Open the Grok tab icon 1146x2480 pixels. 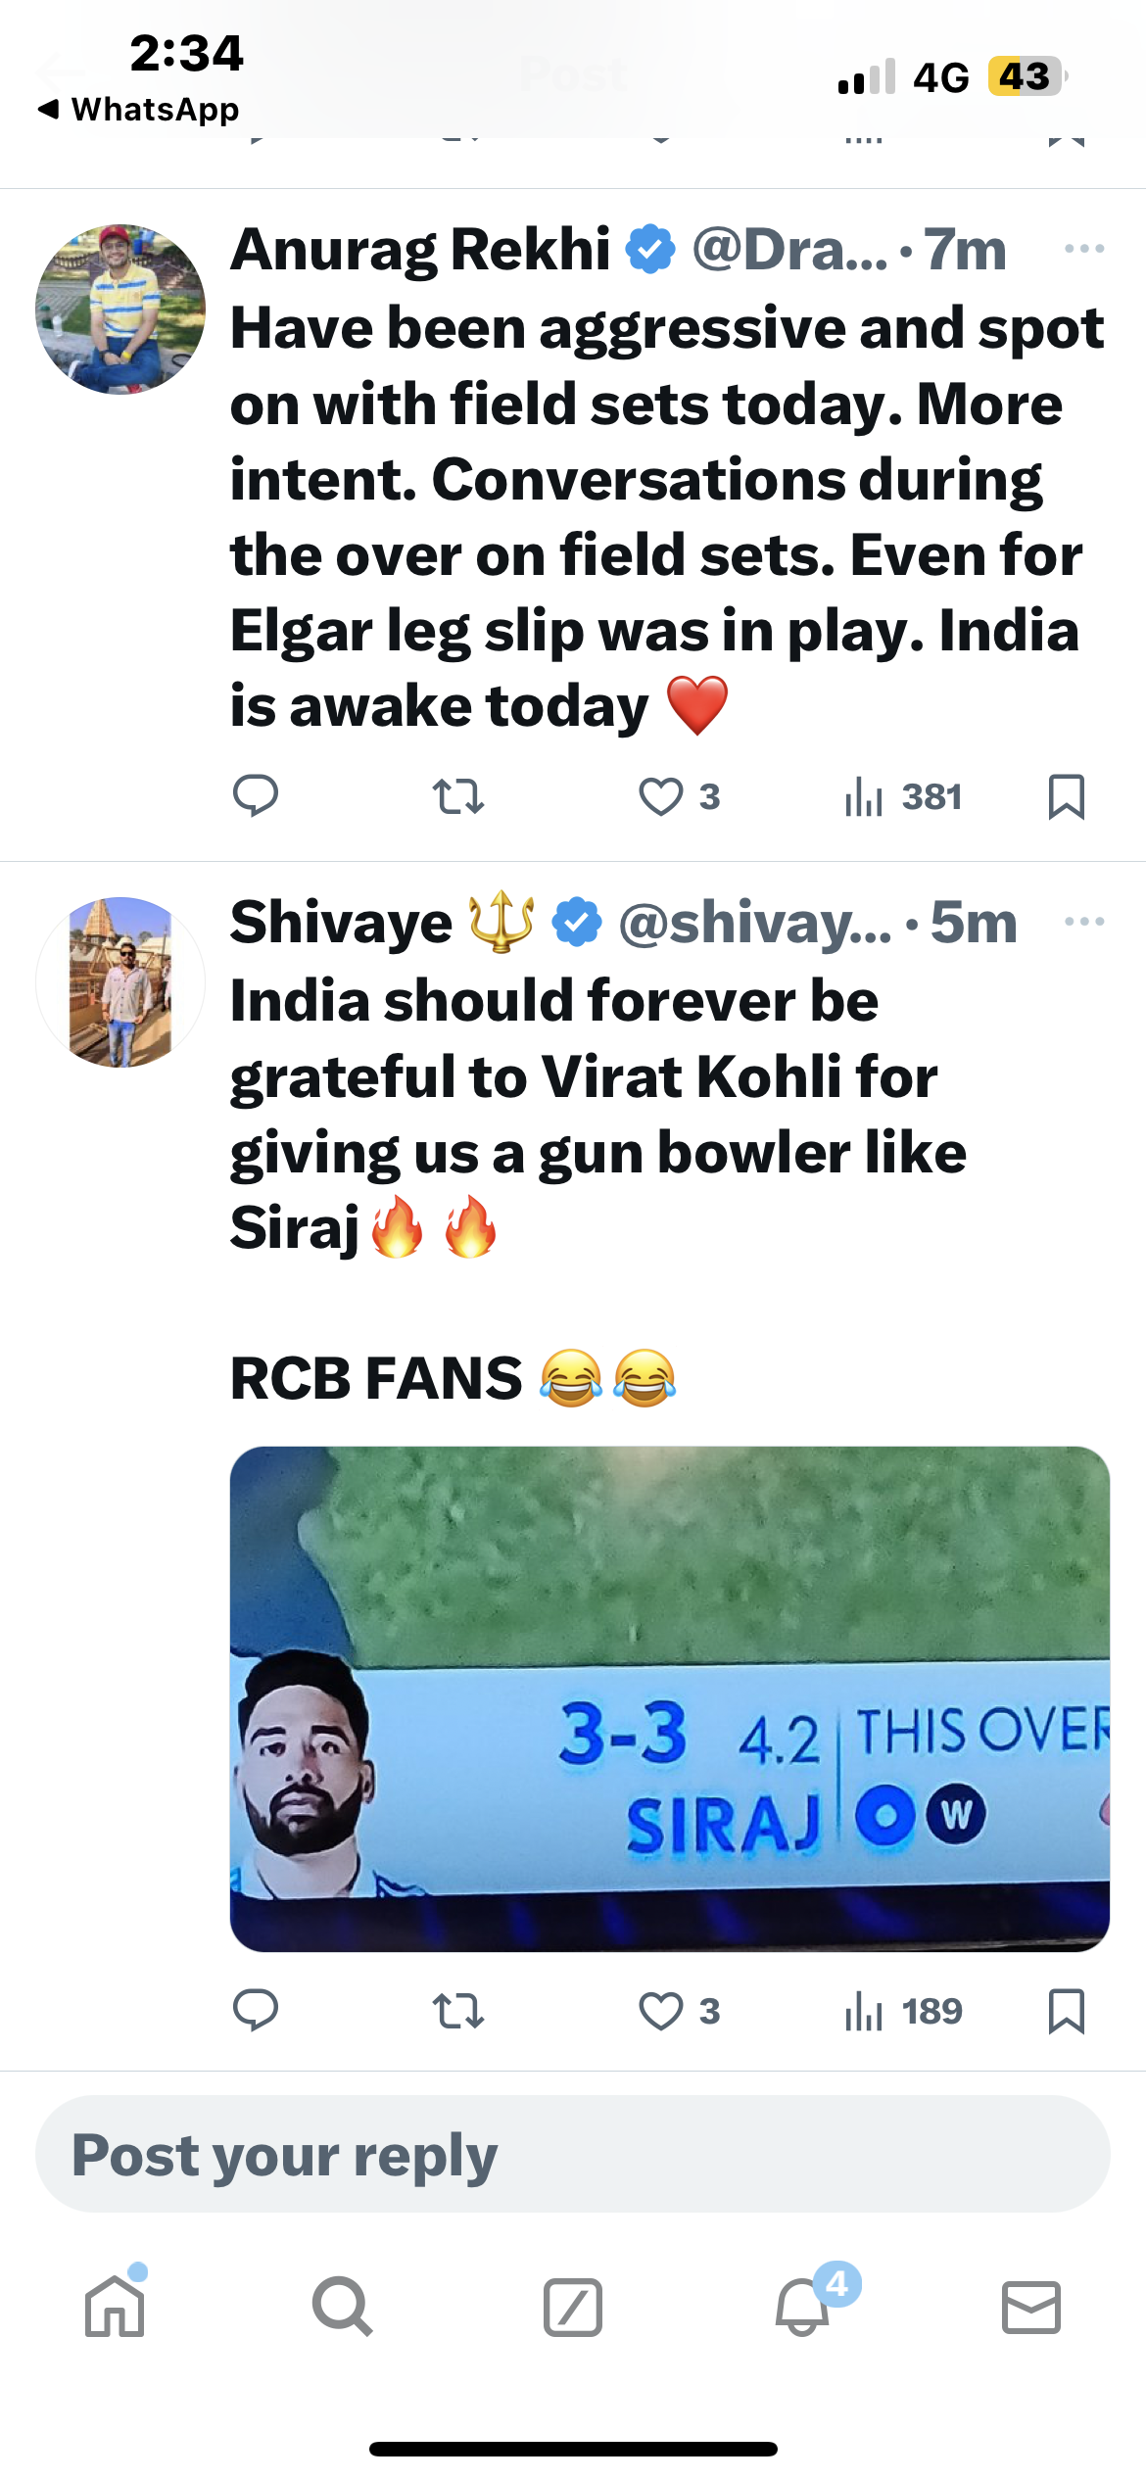click(x=572, y=2307)
